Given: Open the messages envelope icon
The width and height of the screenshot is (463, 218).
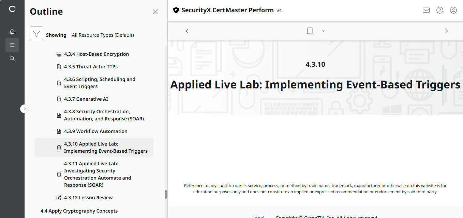Looking at the screenshot, I should (x=426, y=10).
